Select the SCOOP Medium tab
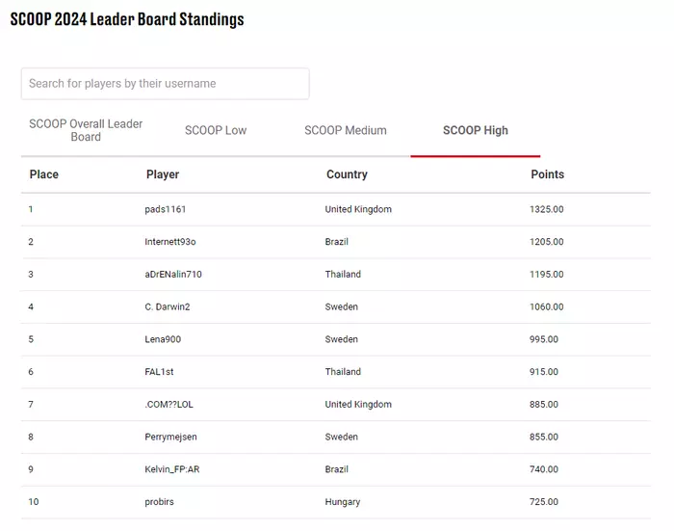Screen dimensions: 674x531 point(346,130)
